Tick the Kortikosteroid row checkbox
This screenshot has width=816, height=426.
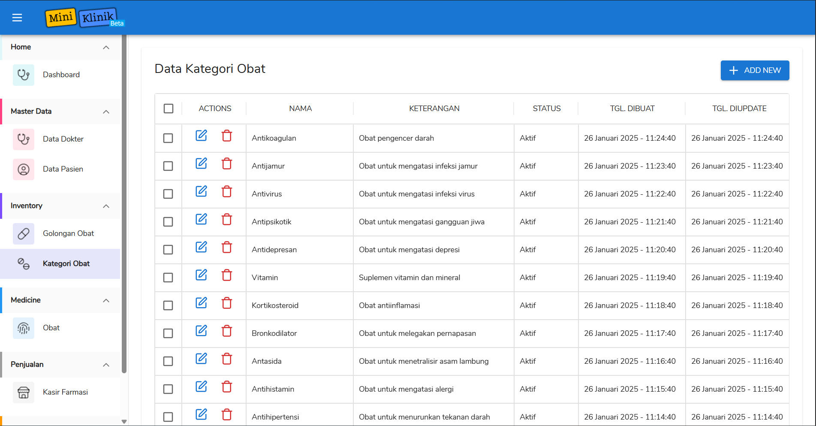(168, 305)
